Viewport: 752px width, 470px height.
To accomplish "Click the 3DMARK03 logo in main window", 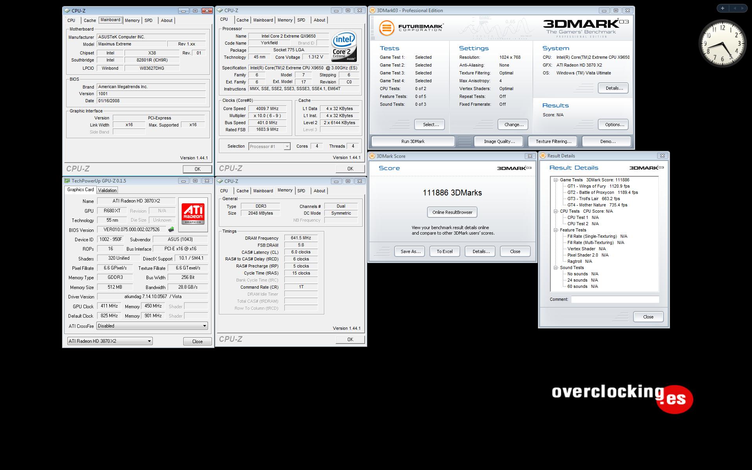I will tap(586, 29).
